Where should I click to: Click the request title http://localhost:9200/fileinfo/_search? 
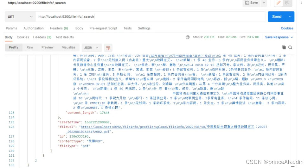[37, 3]
